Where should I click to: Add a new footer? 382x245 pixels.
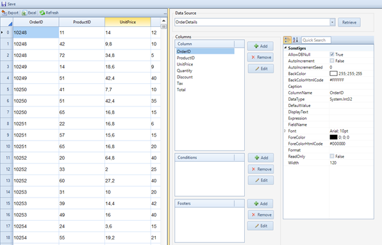[260, 203]
